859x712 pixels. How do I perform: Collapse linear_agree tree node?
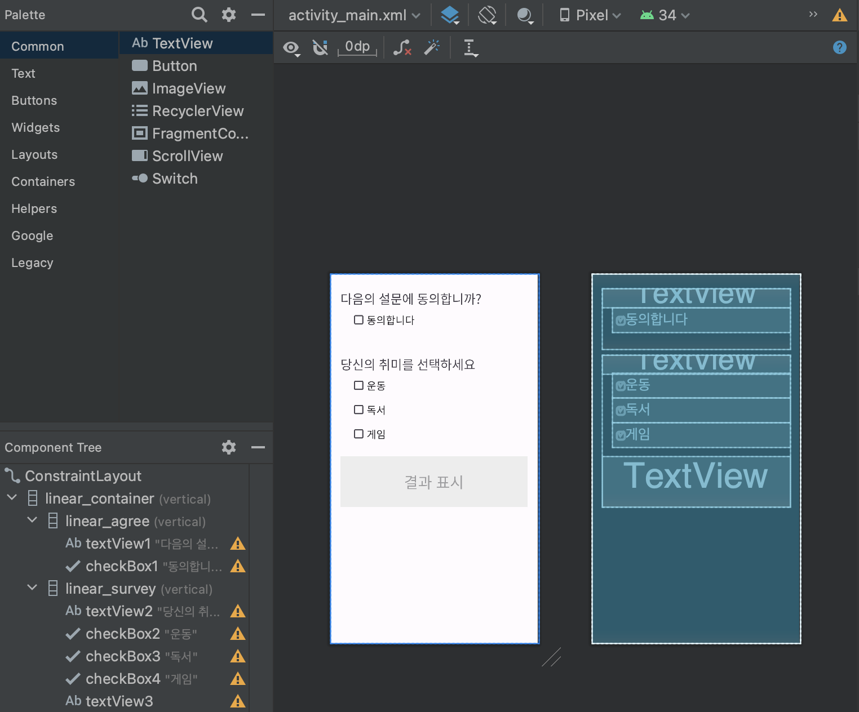(x=32, y=520)
